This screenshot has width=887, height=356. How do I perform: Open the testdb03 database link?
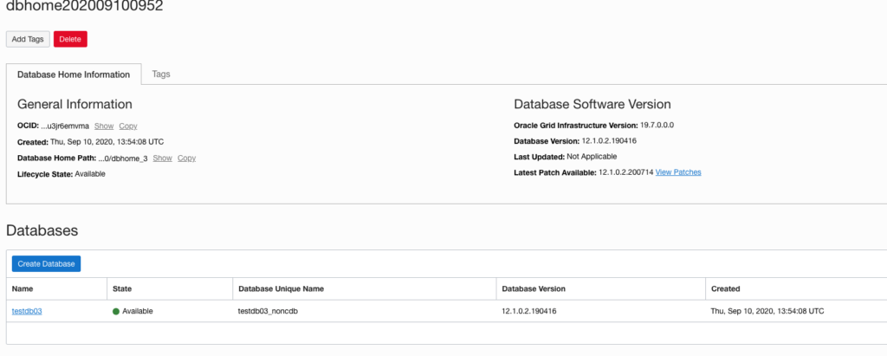tap(27, 311)
